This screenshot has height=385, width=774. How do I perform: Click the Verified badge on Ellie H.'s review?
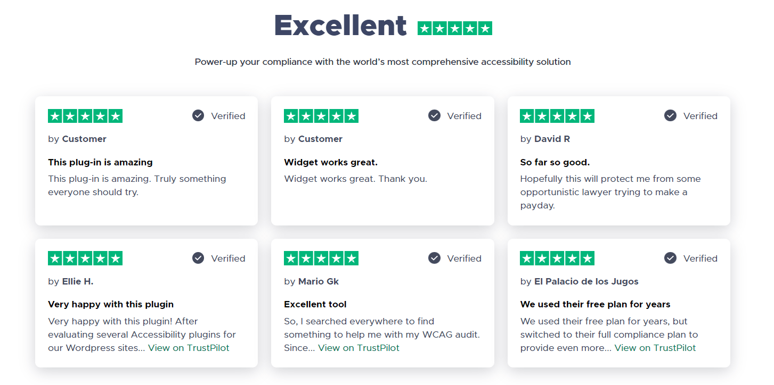click(218, 258)
